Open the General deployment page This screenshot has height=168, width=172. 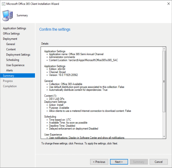(x=11, y=44)
